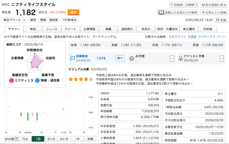This screenshot has width=229, height=144.
Task: Click VWAP value 1,177.80
Action: coord(153,93)
